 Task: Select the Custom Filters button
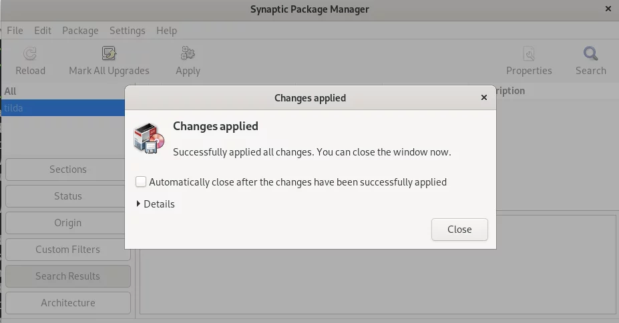[x=68, y=250]
